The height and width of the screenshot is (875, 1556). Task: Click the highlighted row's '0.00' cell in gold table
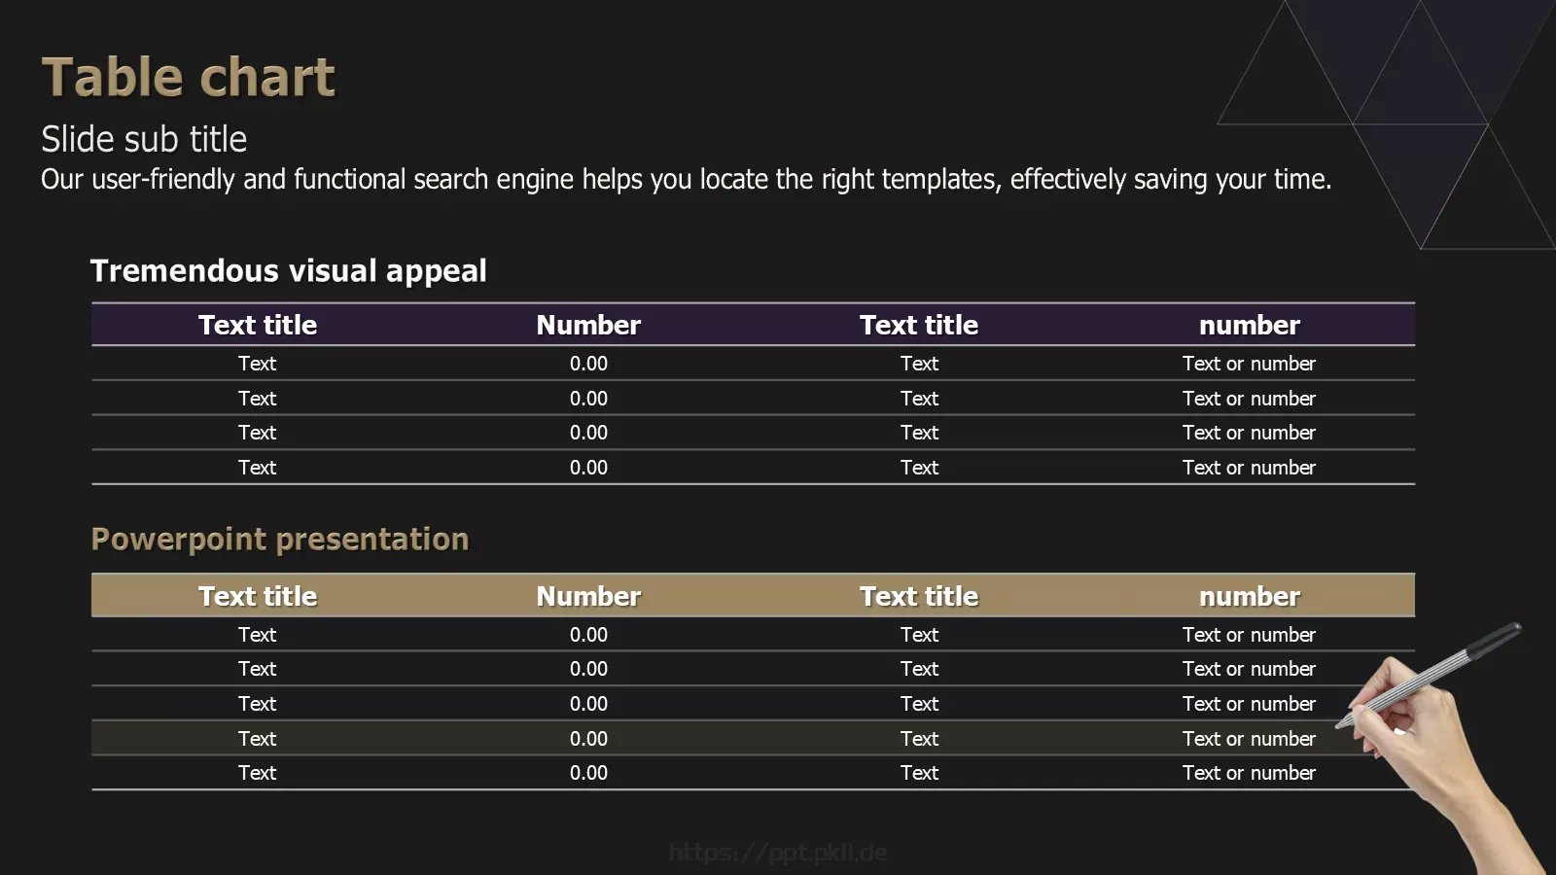tap(588, 739)
